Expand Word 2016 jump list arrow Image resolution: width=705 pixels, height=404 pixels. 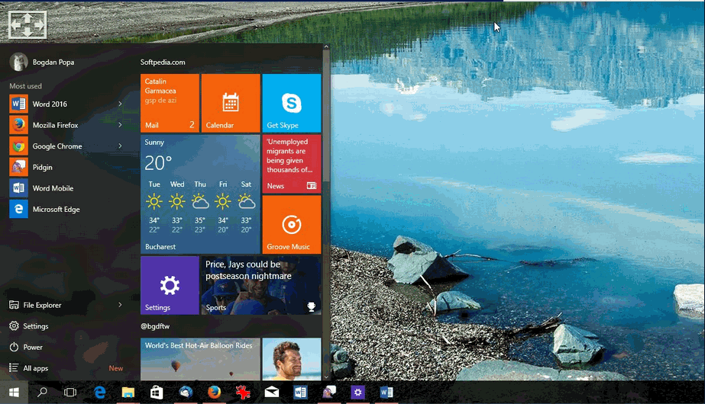coord(120,104)
